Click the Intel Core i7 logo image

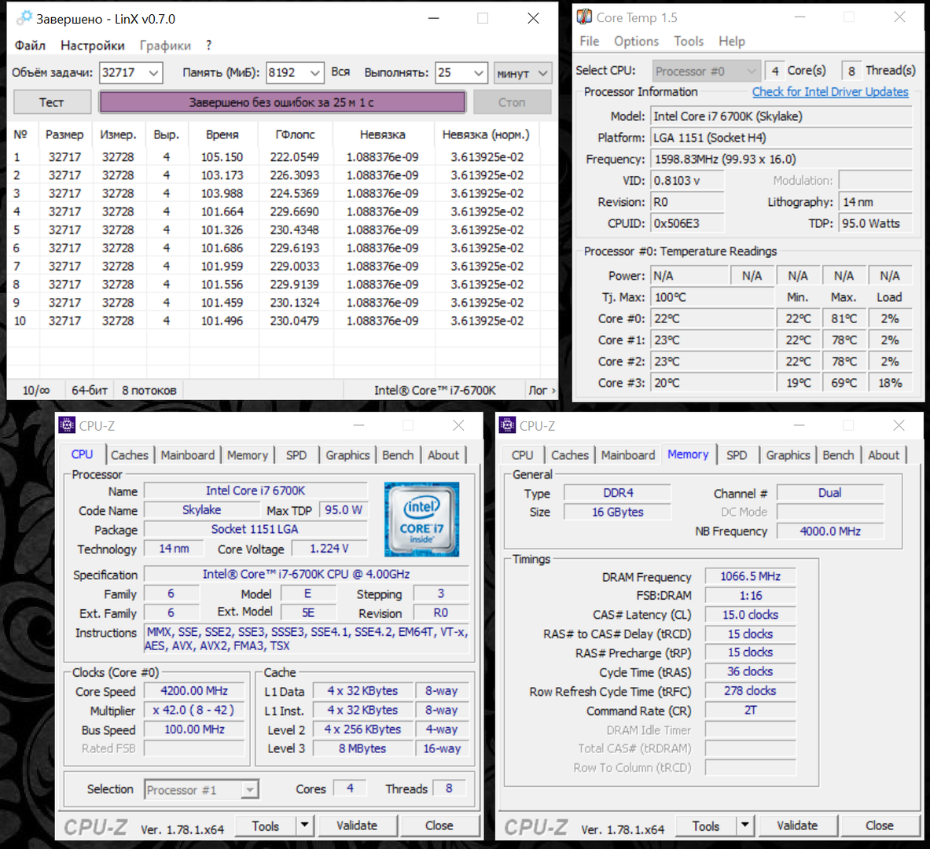421,520
